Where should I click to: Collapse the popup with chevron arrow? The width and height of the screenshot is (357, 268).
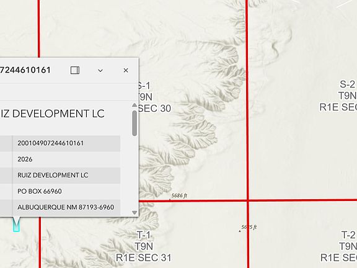click(x=100, y=71)
